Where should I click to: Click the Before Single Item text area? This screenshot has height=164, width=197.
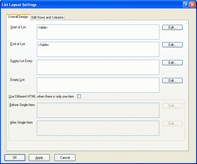(98, 110)
